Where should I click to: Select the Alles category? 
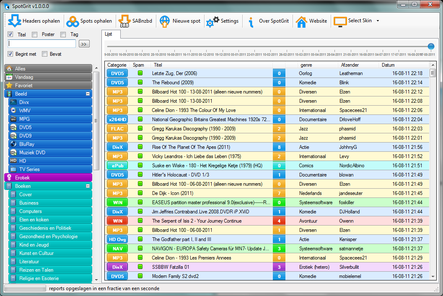coord(48,69)
